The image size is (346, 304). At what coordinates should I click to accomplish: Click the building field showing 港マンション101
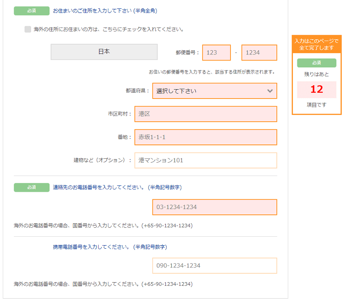tap(206, 160)
